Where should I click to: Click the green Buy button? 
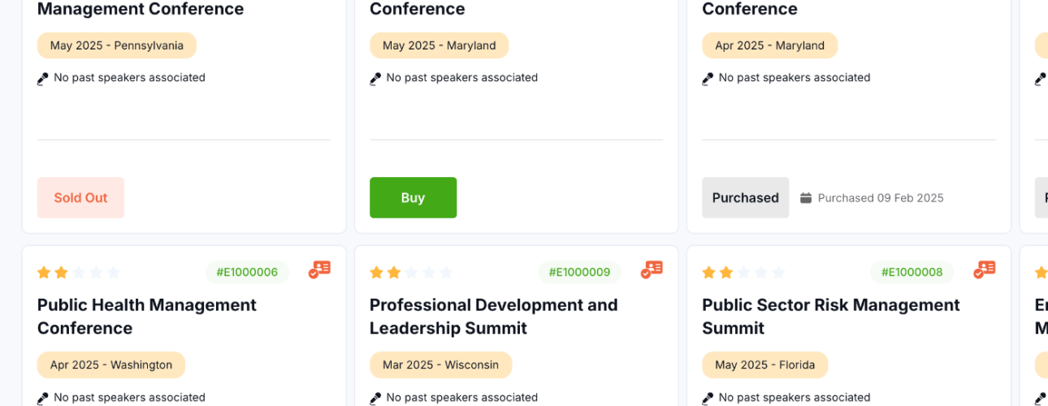413,197
